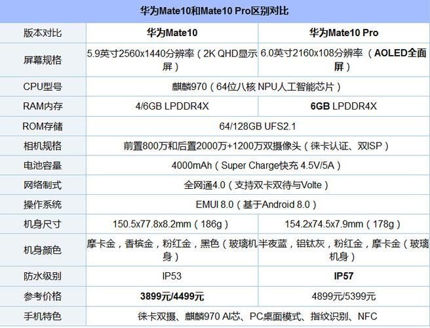Click the 6.0英寸2160x108分辨率 AOLED cell
The image size is (430, 328).
344,60
